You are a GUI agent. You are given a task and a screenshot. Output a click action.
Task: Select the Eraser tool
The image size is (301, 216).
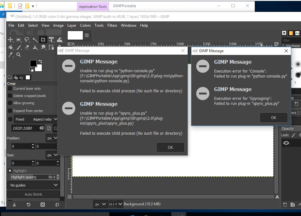[27, 47]
